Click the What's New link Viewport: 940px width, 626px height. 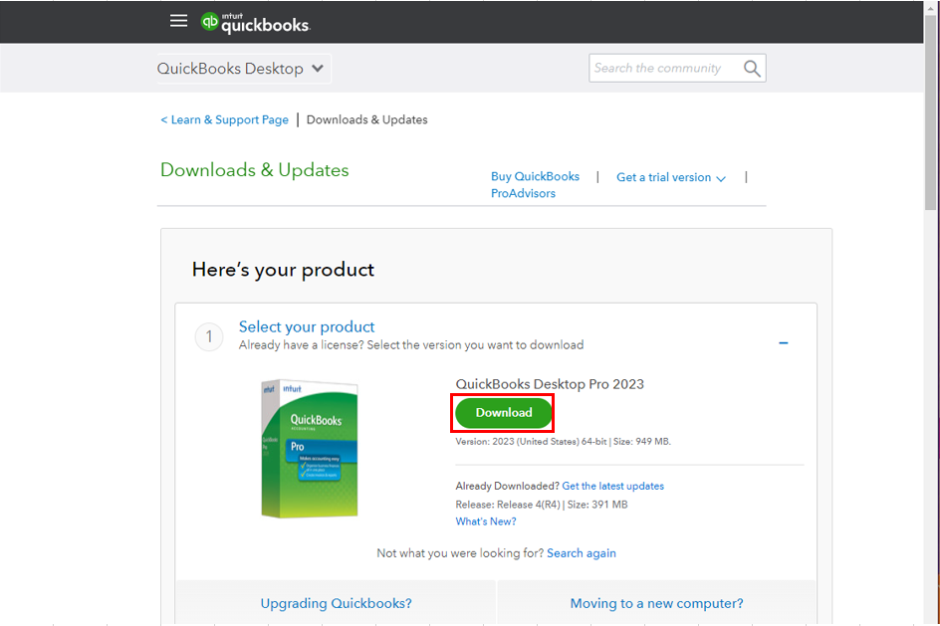[485, 521]
